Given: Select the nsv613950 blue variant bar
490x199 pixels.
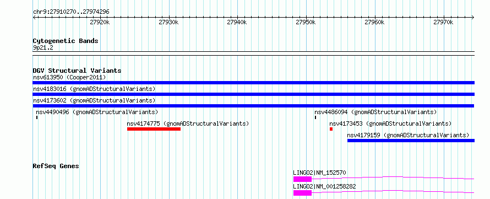Looking at the screenshot, I should [x=254, y=83].
